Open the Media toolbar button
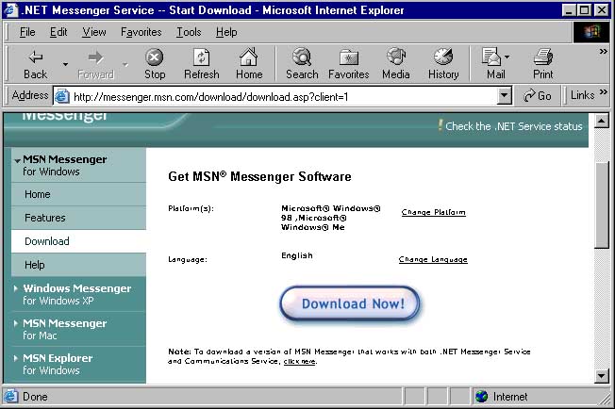615x409 pixels. (396, 64)
